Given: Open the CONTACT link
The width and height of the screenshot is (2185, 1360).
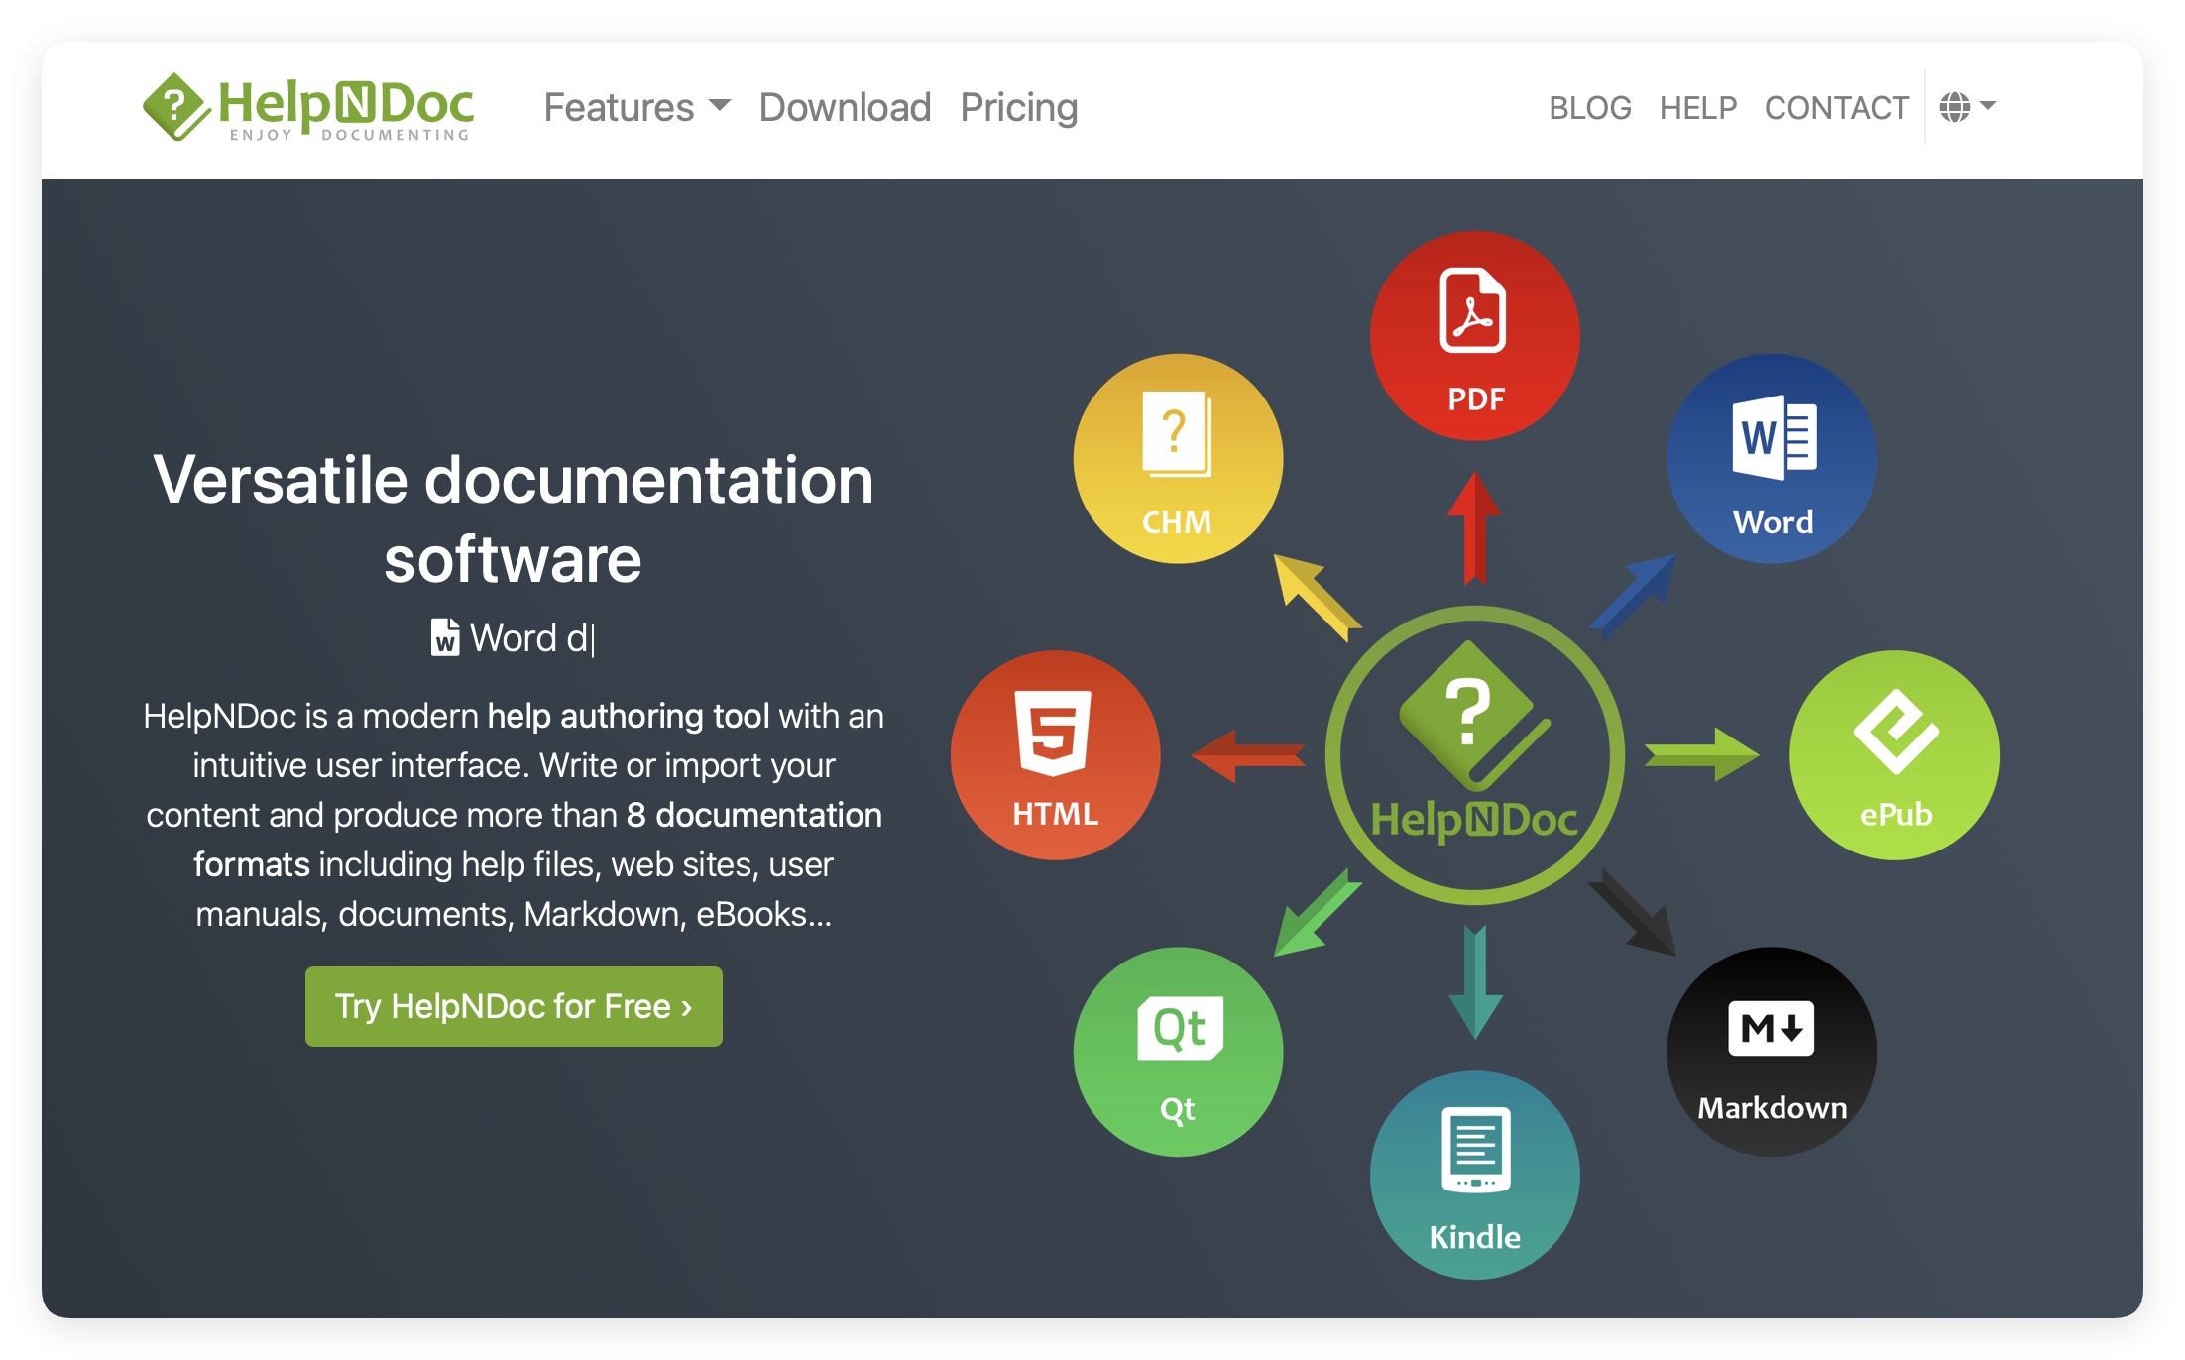Looking at the screenshot, I should 1836,107.
